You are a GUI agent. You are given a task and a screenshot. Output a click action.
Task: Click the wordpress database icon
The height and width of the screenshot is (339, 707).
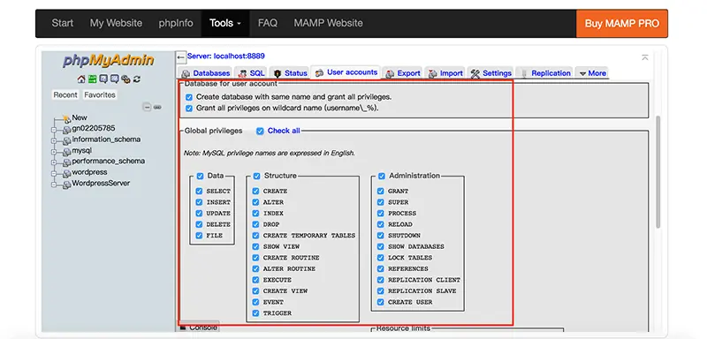click(x=67, y=173)
